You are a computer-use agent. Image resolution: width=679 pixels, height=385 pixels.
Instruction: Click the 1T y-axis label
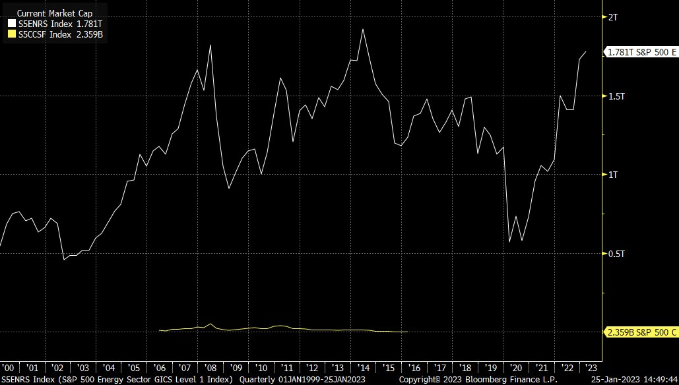(x=613, y=175)
